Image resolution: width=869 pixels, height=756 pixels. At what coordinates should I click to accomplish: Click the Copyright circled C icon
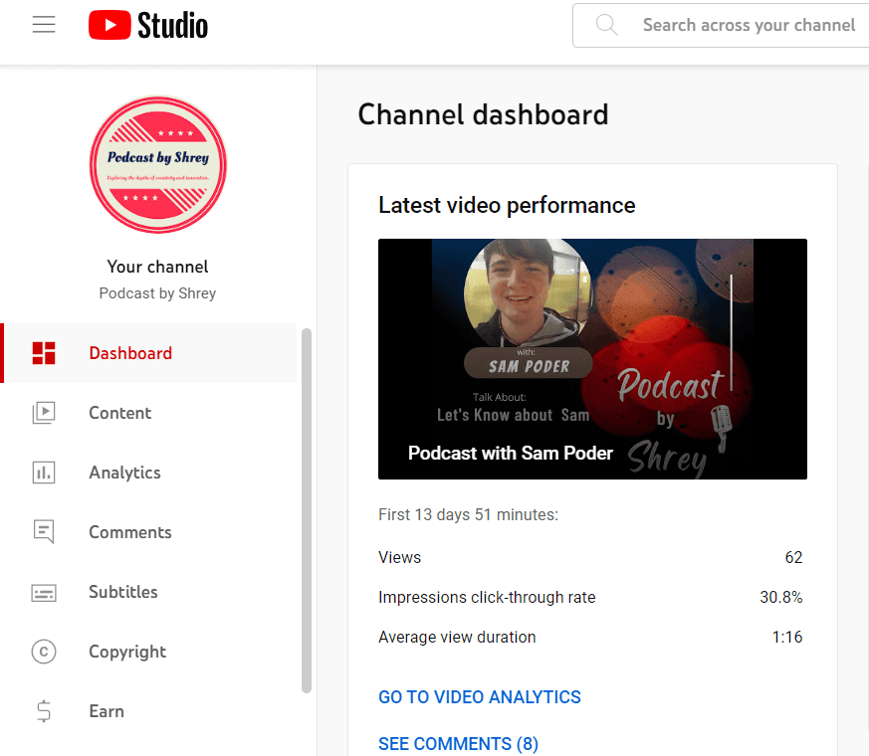coord(44,652)
